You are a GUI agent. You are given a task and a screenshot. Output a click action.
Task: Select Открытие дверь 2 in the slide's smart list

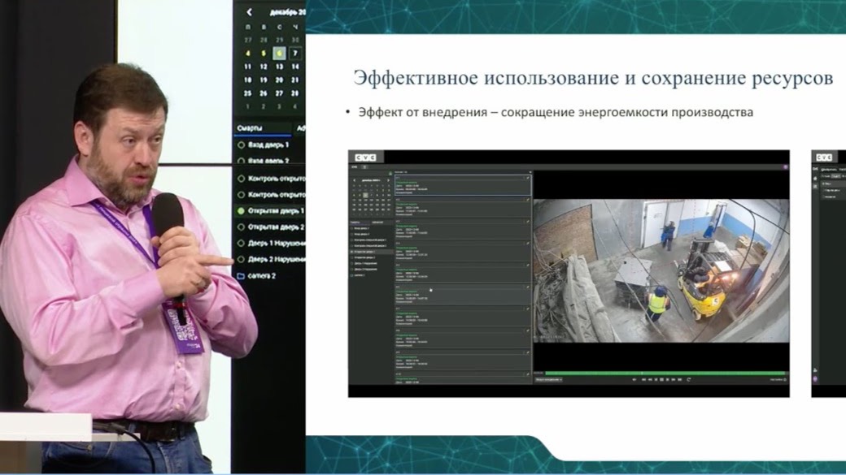tap(363, 257)
